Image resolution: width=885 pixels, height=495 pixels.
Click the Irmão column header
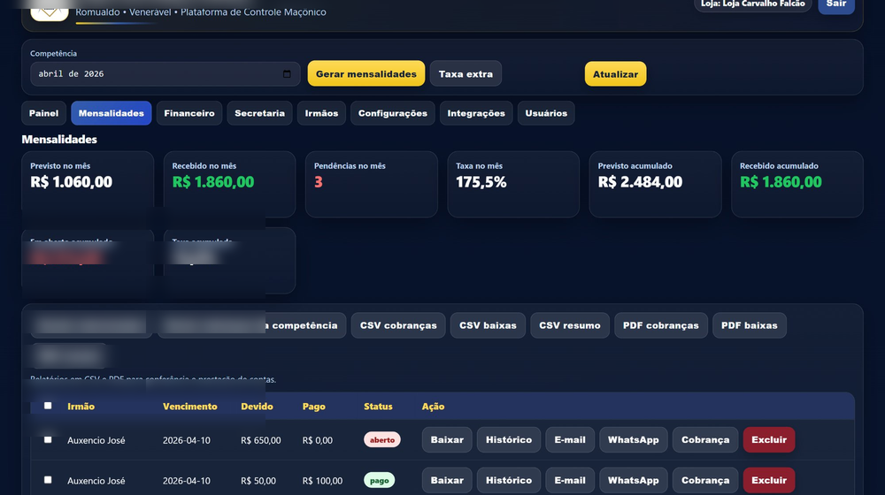tap(81, 407)
